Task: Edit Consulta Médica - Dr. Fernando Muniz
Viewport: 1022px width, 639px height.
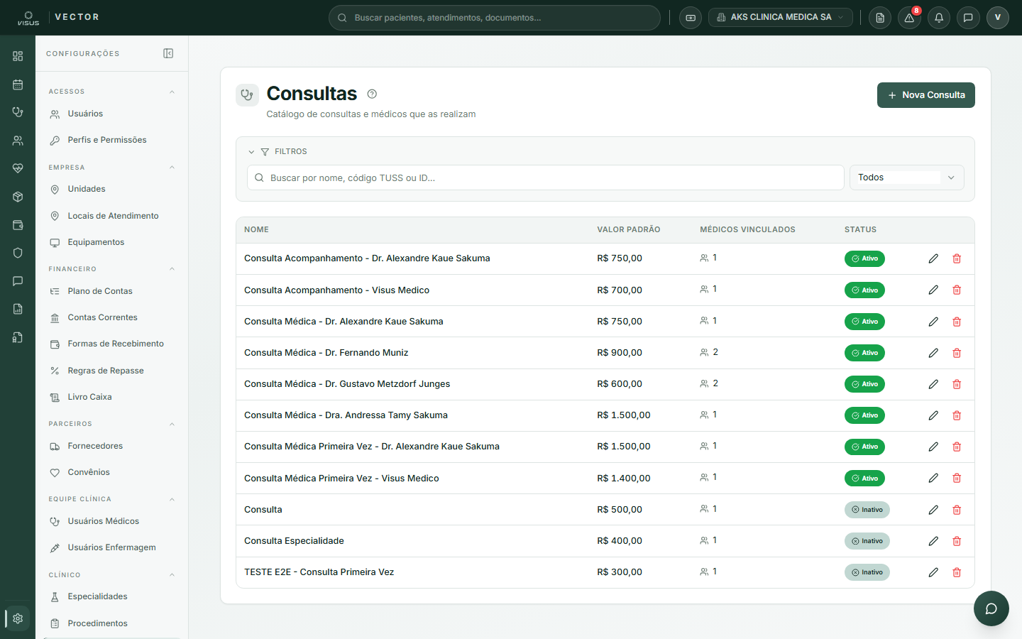Action: tap(933, 353)
